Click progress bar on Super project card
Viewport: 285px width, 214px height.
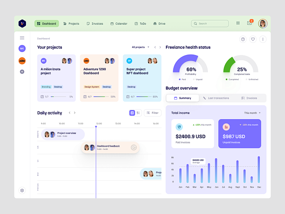click(x=144, y=97)
